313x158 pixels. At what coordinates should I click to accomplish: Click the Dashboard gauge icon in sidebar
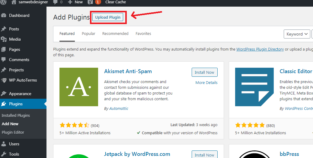(x=3, y=16)
